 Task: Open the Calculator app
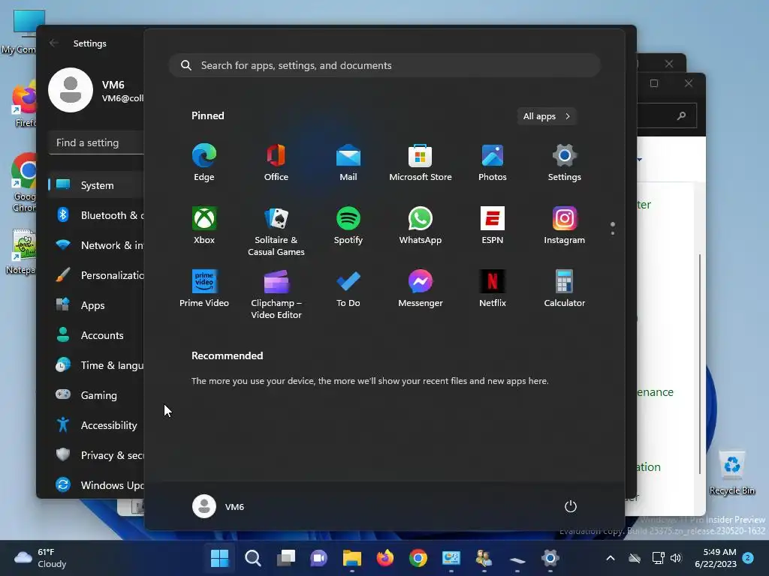pyautogui.click(x=565, y=289)
